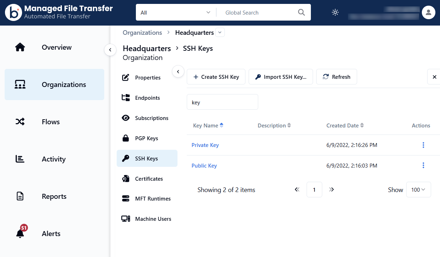This screenshot has height=257, width=440.
Task: Open the user profile avatar
Action: (429, 12)
